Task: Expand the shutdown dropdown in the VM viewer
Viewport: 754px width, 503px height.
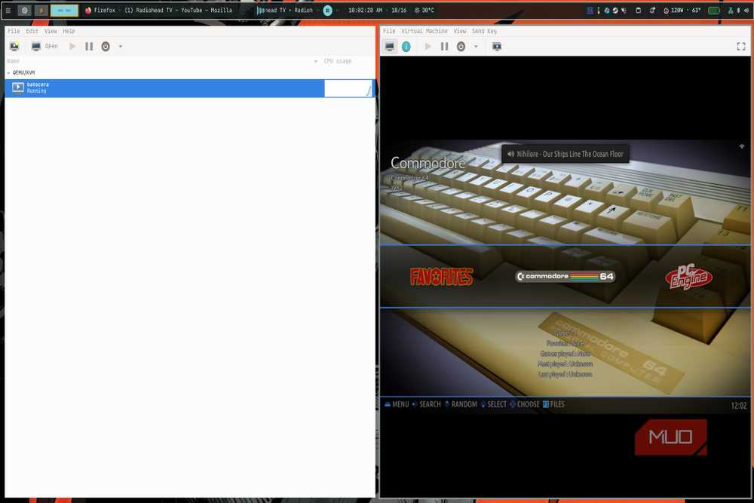Action: tap(476, 47)
